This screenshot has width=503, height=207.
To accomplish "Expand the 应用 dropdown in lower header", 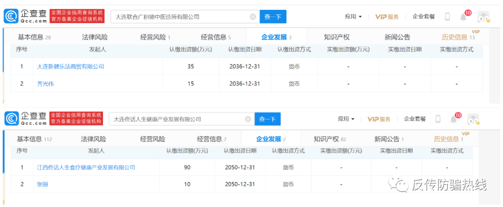I will 346,119.
